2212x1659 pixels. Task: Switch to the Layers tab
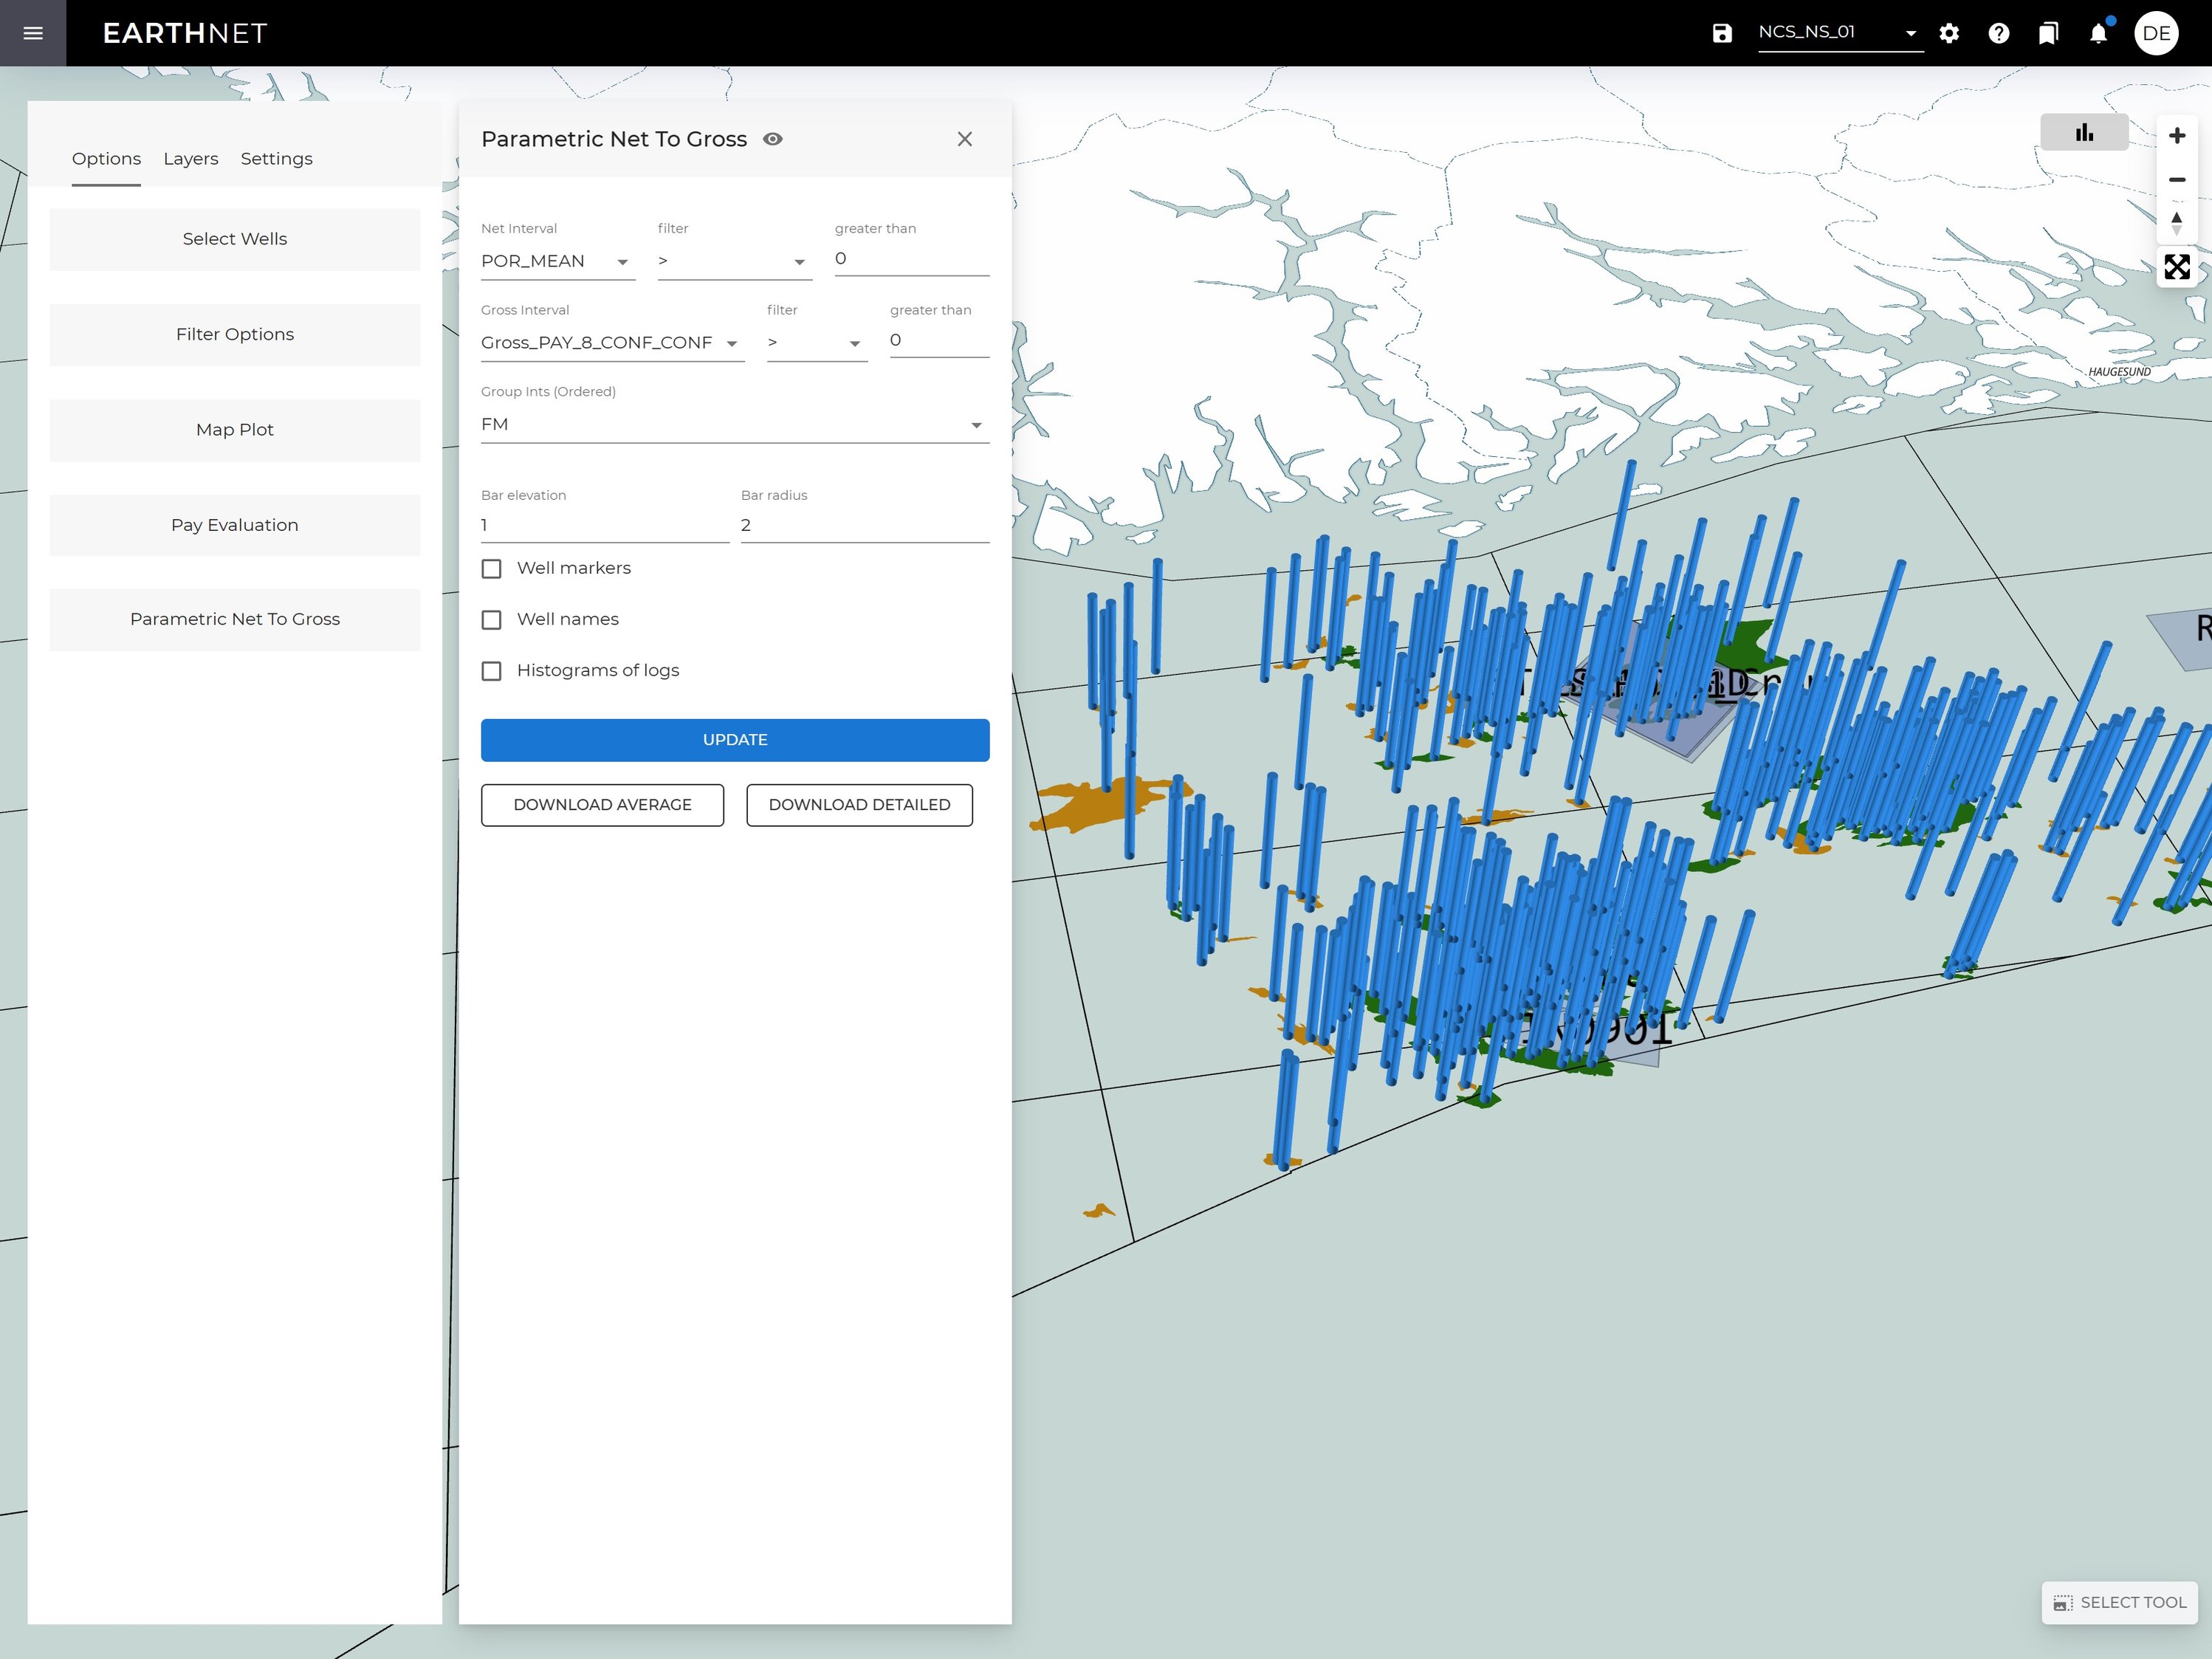[190, 159]
